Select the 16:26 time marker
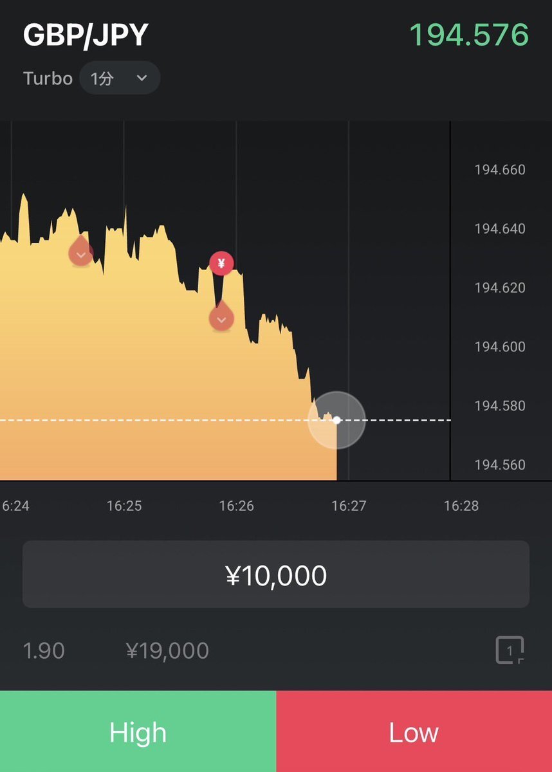 [236, 506]
